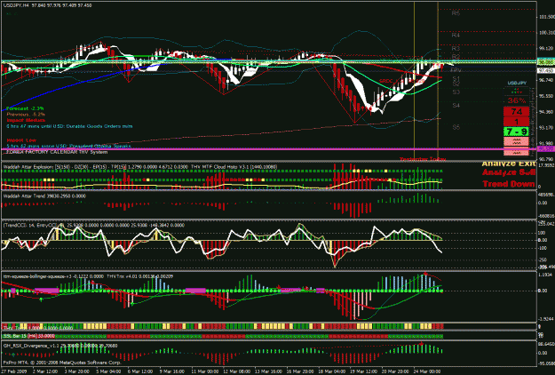
Task: Click the 3 Mar 20:00 time axis label
Action: coord(76,371)
